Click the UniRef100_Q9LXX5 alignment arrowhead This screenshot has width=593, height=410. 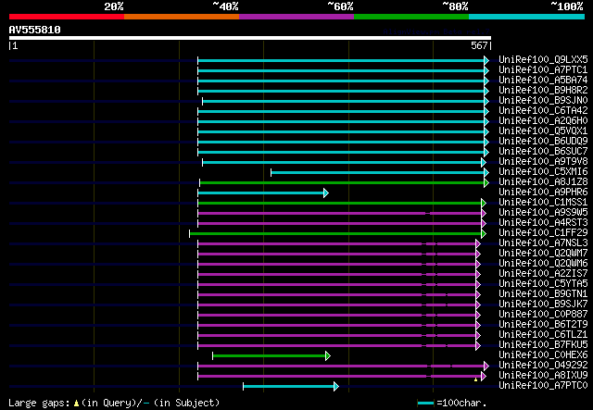tap(486, 60)
